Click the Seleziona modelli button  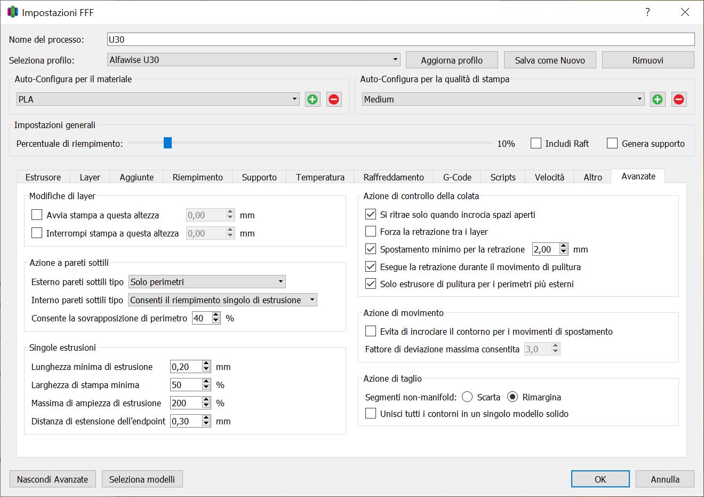[142, 479]
